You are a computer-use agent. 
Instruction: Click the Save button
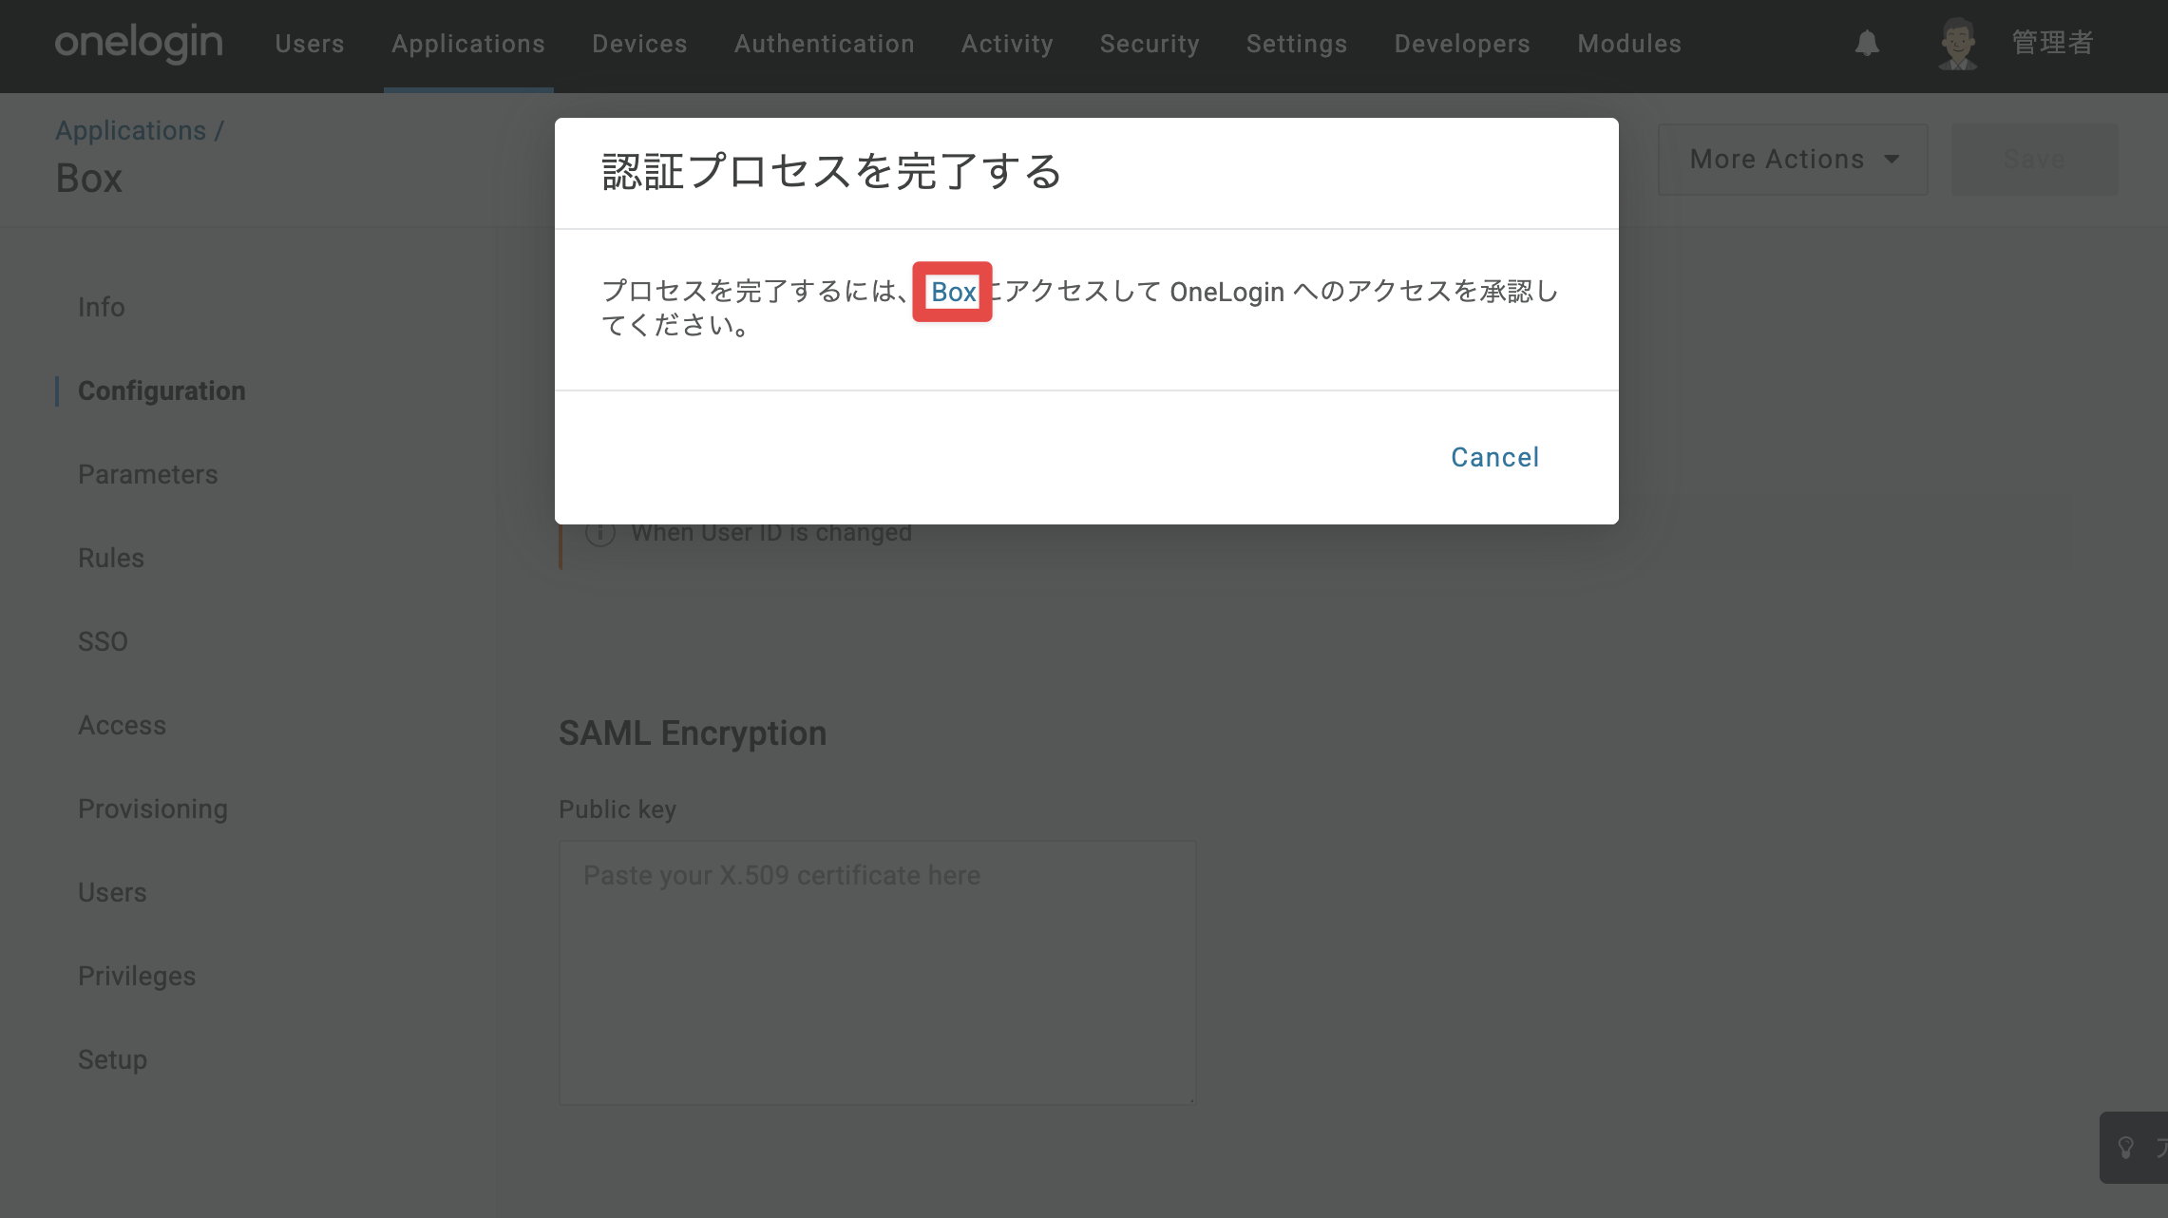tap(2034, 160)
